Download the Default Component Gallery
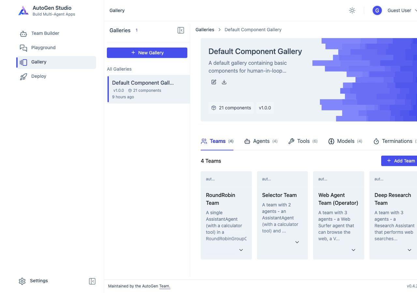Image resolution: width=417 pixels, height=293 pixels. [224, 82]
